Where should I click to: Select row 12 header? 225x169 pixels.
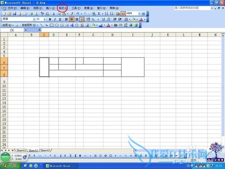pyautogui.click(x=4, y=94)
